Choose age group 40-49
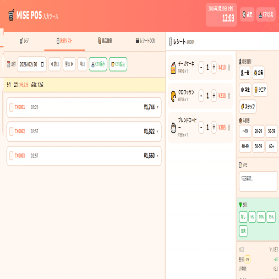The image size is (279, 279). (x=245, y=147)
